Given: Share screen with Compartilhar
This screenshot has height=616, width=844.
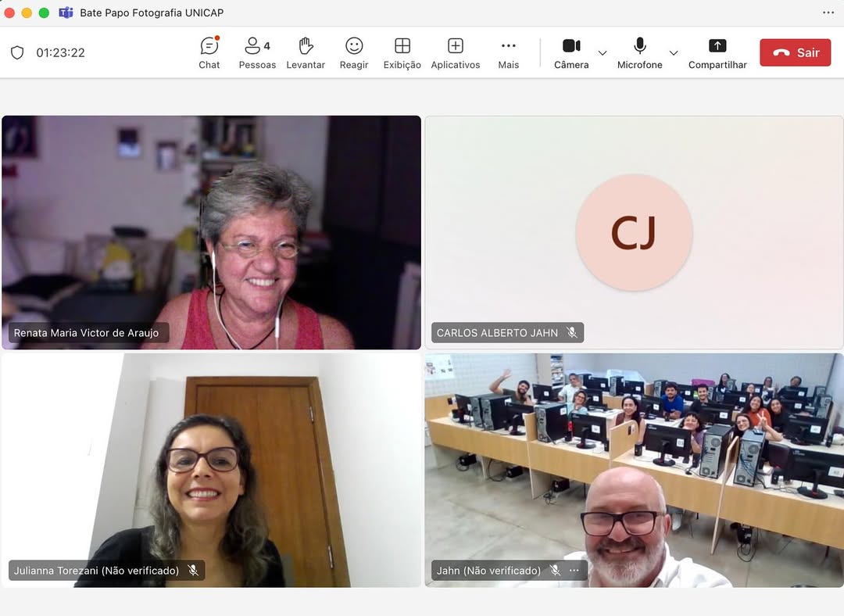Looking at the screenshot, I should pos(717,53).
